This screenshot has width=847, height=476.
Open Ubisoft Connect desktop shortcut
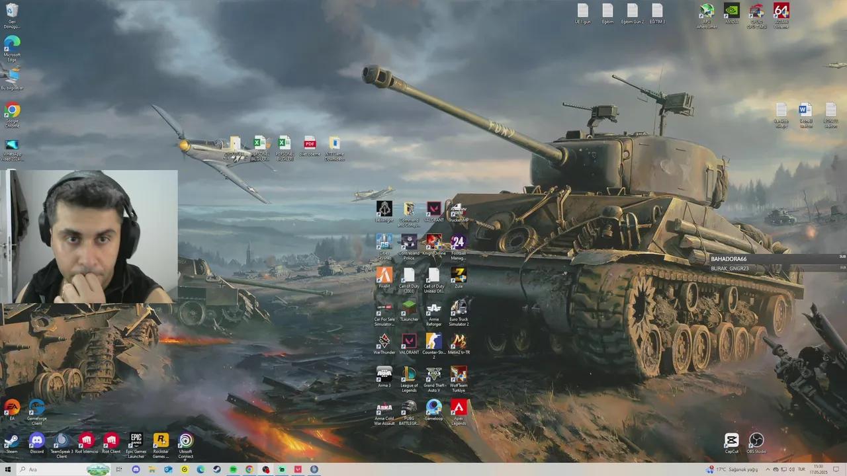[186, 446]
